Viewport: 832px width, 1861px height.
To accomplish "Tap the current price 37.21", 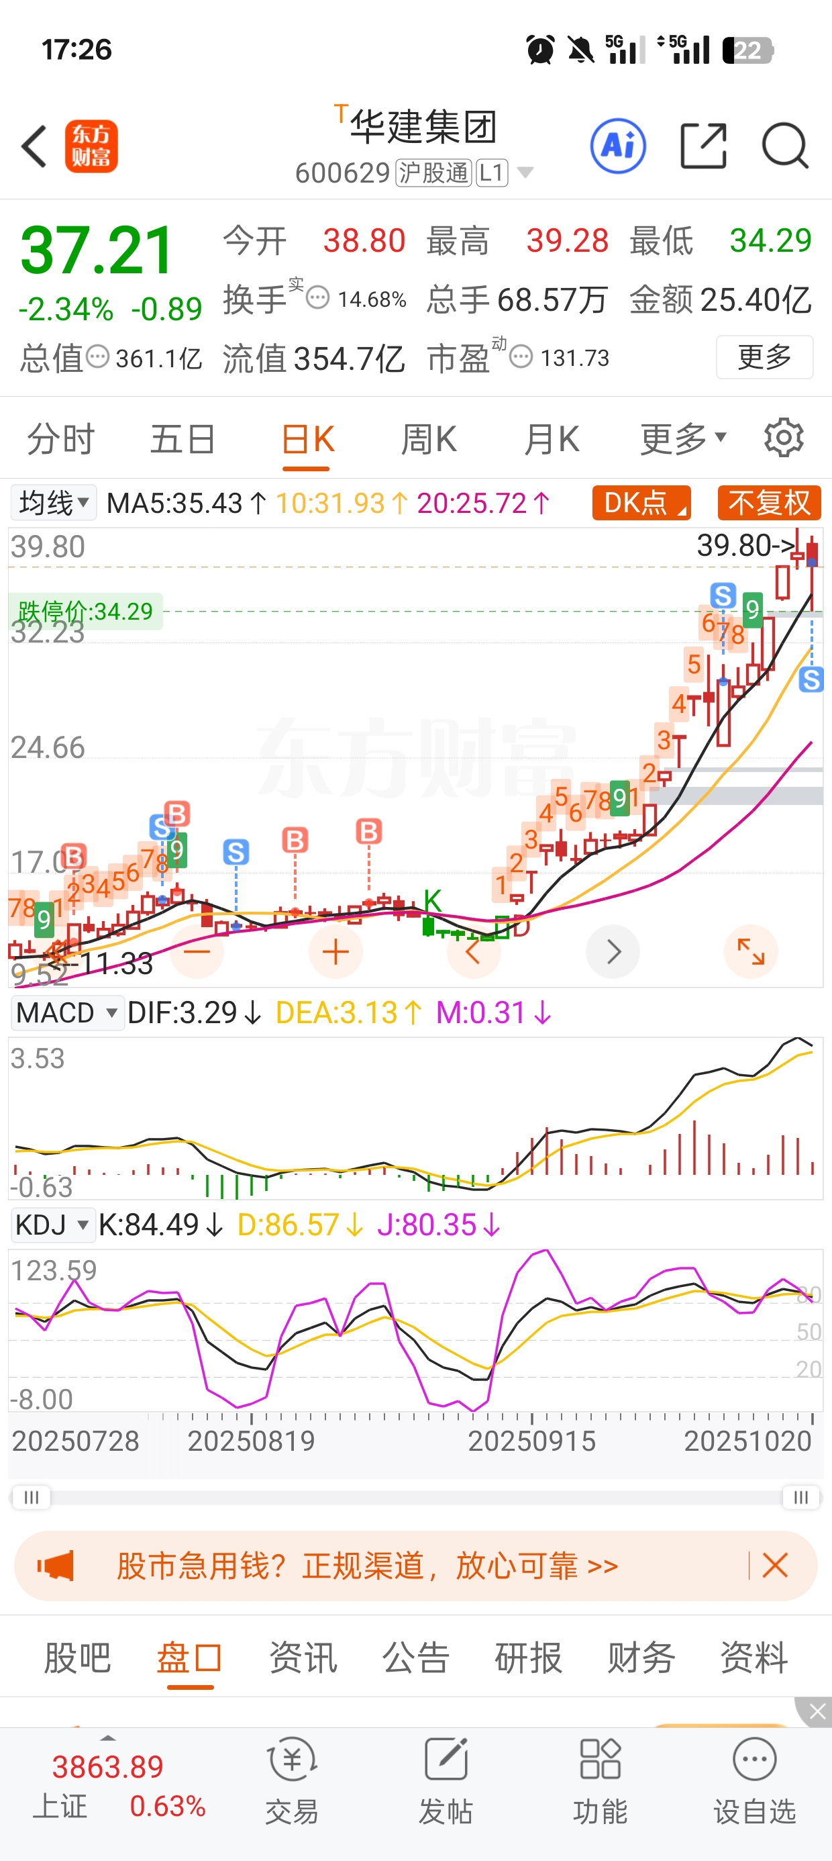I will (x=97, y=250).
